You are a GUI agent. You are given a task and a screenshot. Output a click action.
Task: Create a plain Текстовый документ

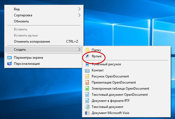tap(126, 107)
